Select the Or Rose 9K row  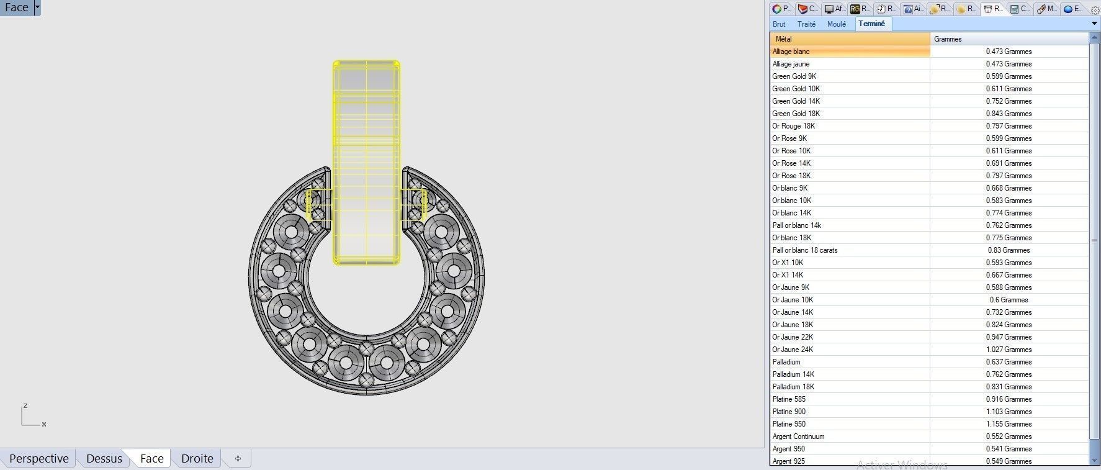tap(929, 138)
